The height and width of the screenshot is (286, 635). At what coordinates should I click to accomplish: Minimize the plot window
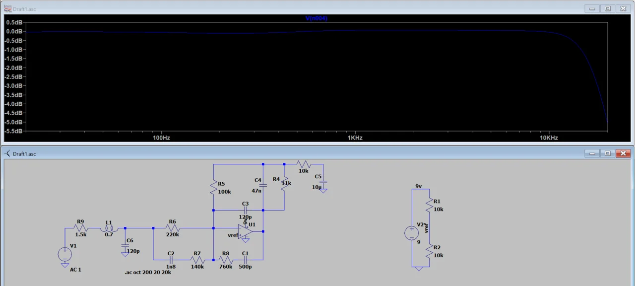click(x=592, y=8)
